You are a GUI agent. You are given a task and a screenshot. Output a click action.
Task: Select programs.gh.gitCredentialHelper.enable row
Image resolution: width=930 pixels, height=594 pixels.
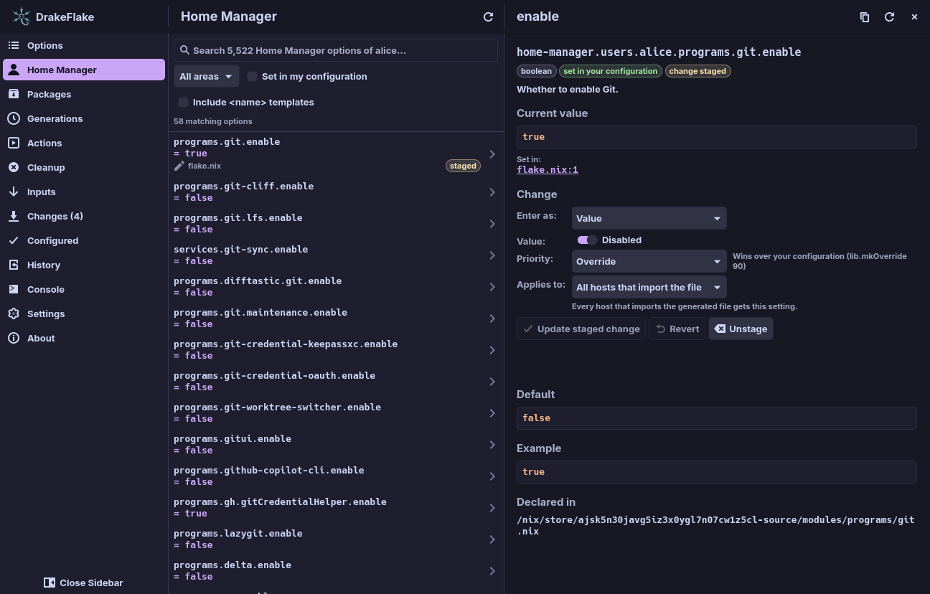pyautogui.click(x=336, y=507)
